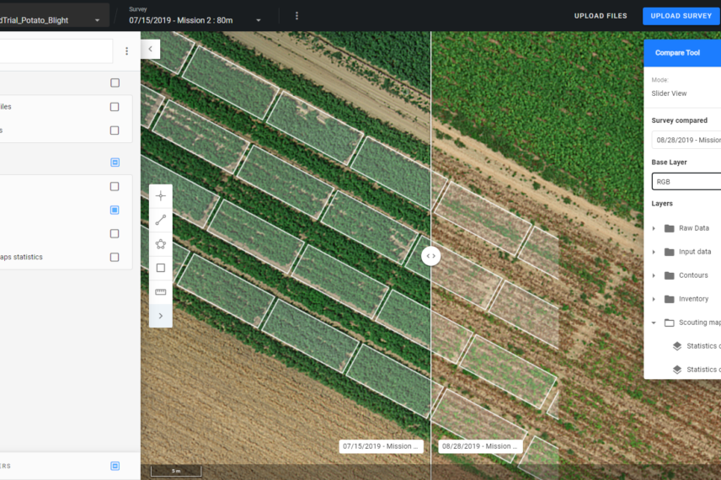Toggle the maps statistics layer checkbox
721x480 pixels.
115,258
